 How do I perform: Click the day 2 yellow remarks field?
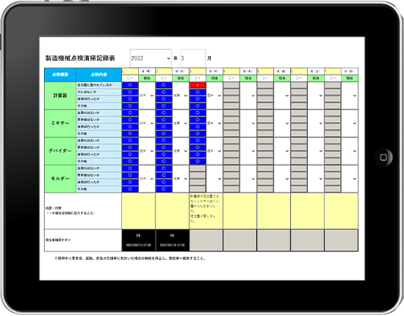click(x=173, y=211)
